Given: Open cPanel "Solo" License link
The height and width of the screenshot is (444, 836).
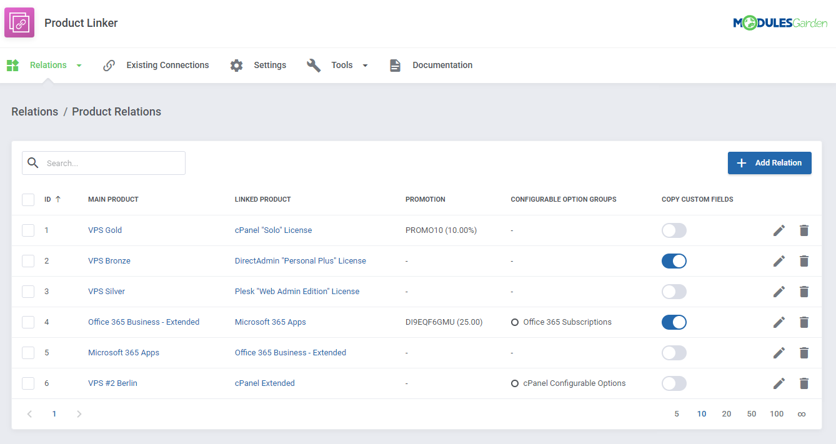Looking at the screenshot, I should [x=273, y=230].
